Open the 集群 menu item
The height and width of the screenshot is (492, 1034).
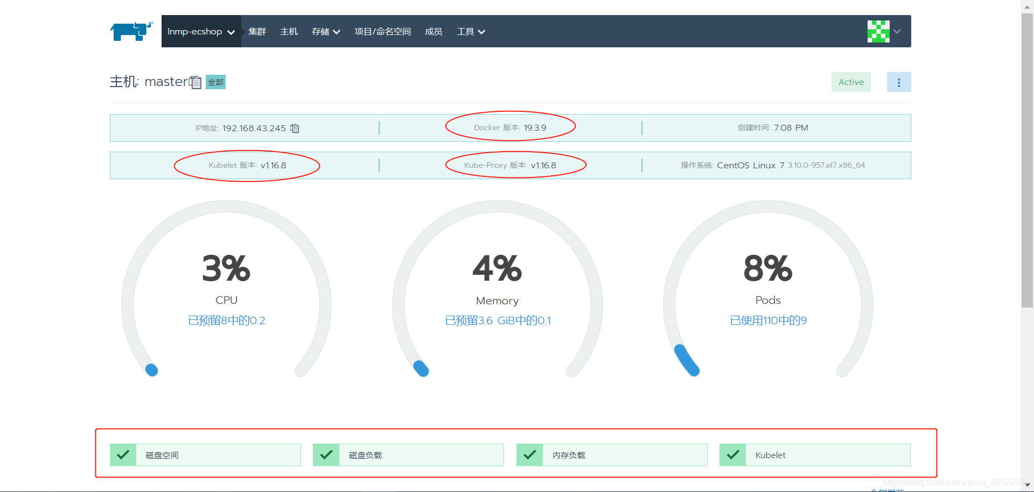click(x=257, y=31)
